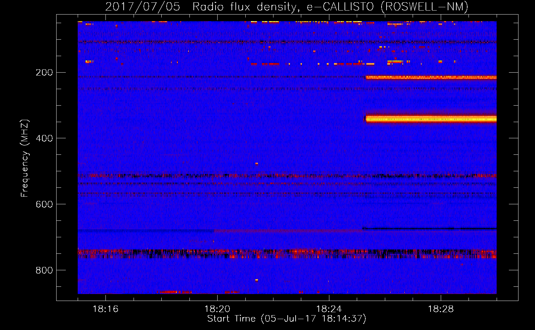Select the '200' frequency axis label

click(x=44, y=73)
